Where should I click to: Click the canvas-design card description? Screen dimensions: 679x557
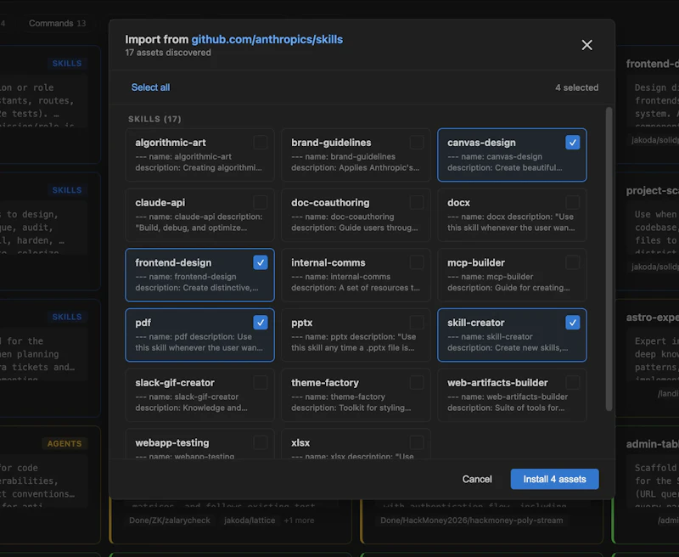tap(504, 162)
